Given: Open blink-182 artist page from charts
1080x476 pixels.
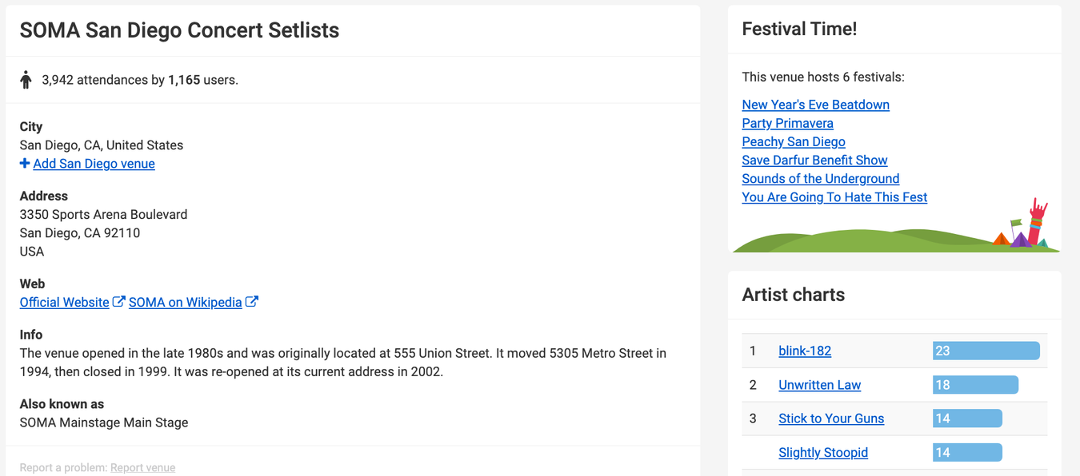Looking at the screenshot, I should (x=805, y=351).
